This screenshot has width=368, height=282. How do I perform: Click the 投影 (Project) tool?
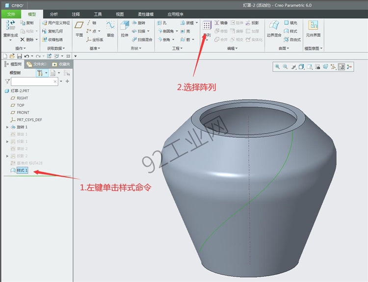click(252, 23)
